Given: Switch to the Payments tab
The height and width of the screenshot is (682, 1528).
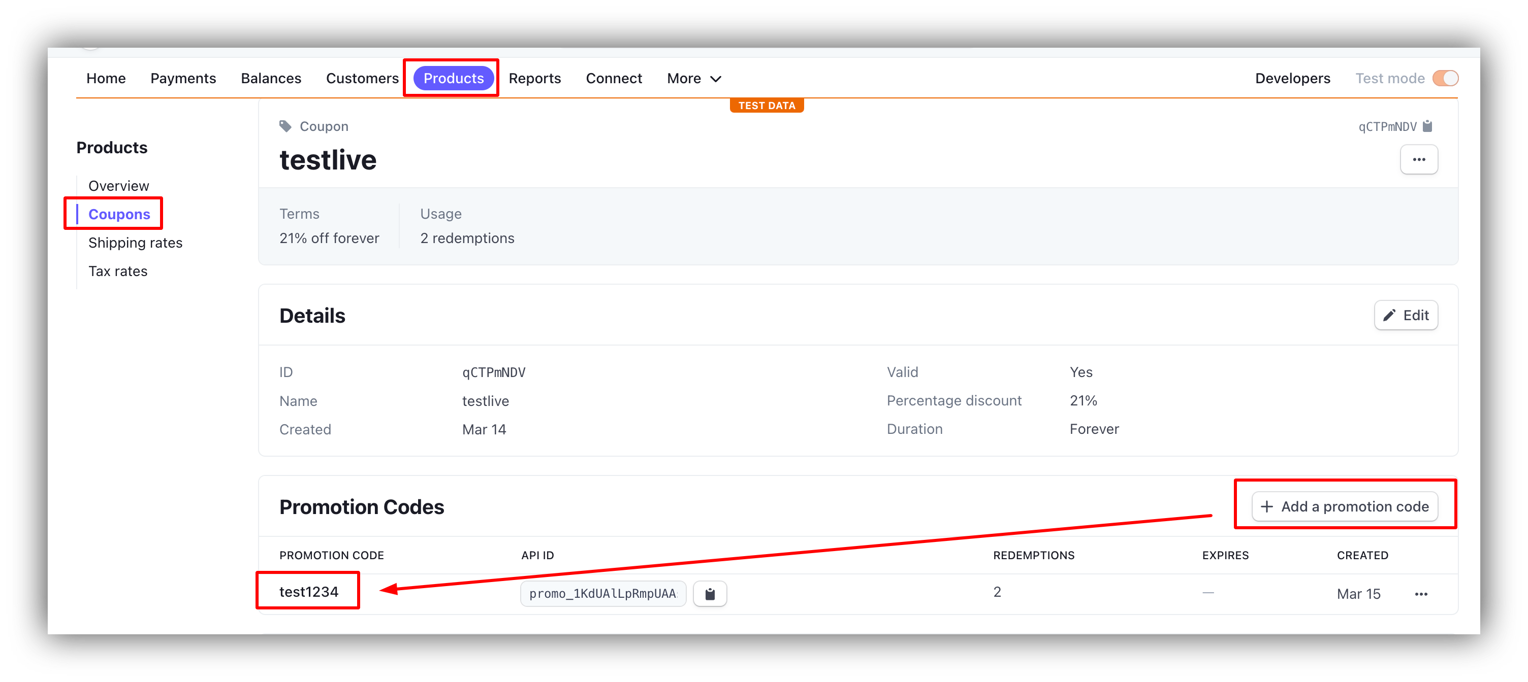Looking at the screenshot, I should (183, 78).
